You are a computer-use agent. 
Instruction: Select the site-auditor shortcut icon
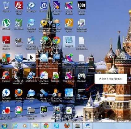(31, 58)
